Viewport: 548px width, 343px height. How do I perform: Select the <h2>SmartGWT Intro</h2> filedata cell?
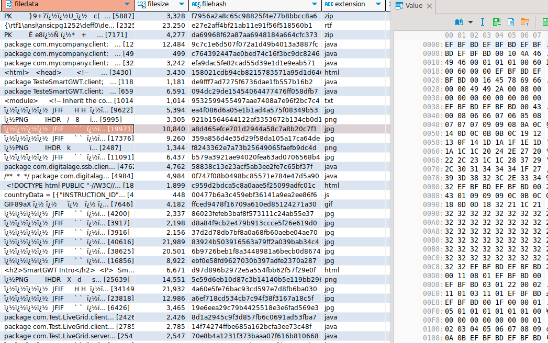[x=68, y=270]
